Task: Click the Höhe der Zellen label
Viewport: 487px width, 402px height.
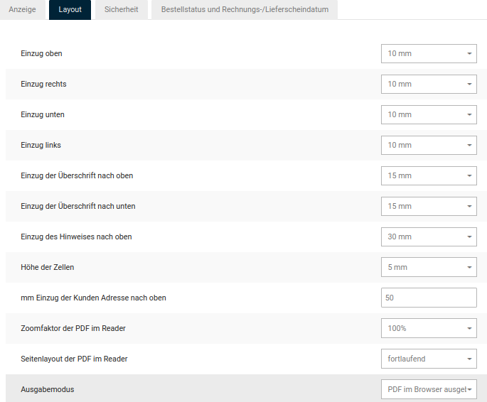Action: [x=48, y=267]
